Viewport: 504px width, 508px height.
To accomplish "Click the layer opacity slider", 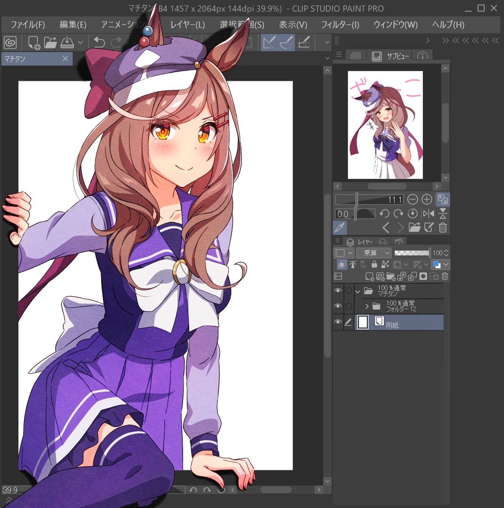I will 412,253.
